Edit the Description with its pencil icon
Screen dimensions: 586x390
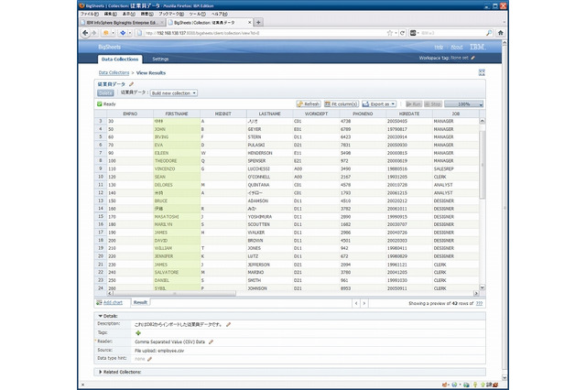coord(228,325)
